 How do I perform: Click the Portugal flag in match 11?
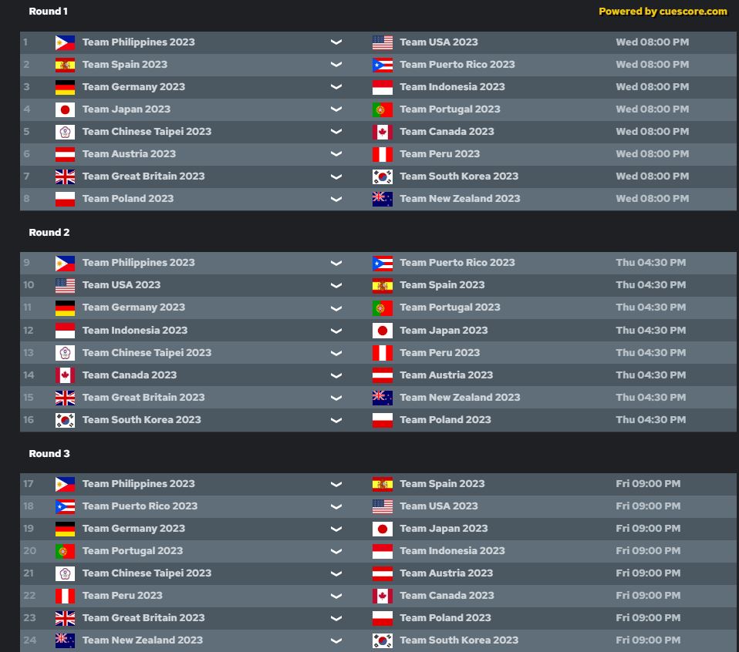tap(382, 308)
